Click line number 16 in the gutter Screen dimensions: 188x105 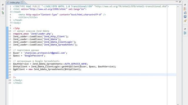click(x=10, y=48)
